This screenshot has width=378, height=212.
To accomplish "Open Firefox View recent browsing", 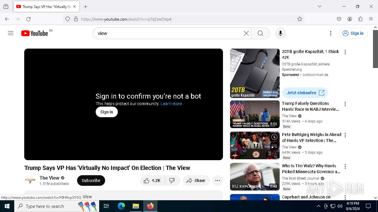I will coord(6,6).
